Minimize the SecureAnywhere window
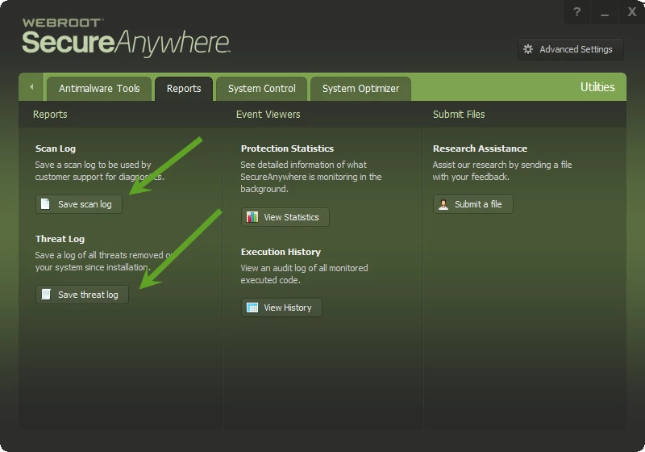Screen dimensions: 645x452 point(604,12)
